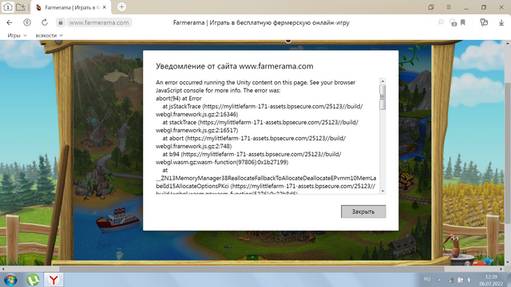Click the error dialog scrollbar thumb
Image resolution: width=511 pixels, height=287 pixels.
(382, 97)
